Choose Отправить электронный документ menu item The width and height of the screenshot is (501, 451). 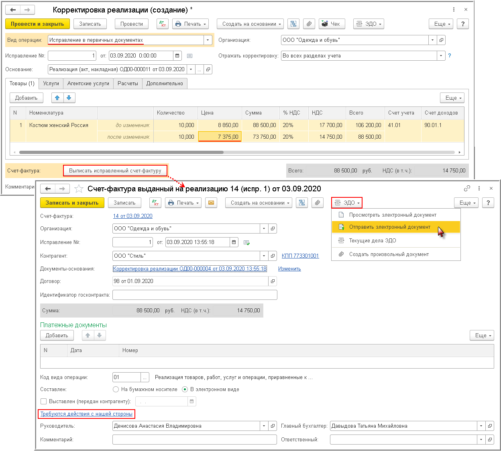coord(396,227)
